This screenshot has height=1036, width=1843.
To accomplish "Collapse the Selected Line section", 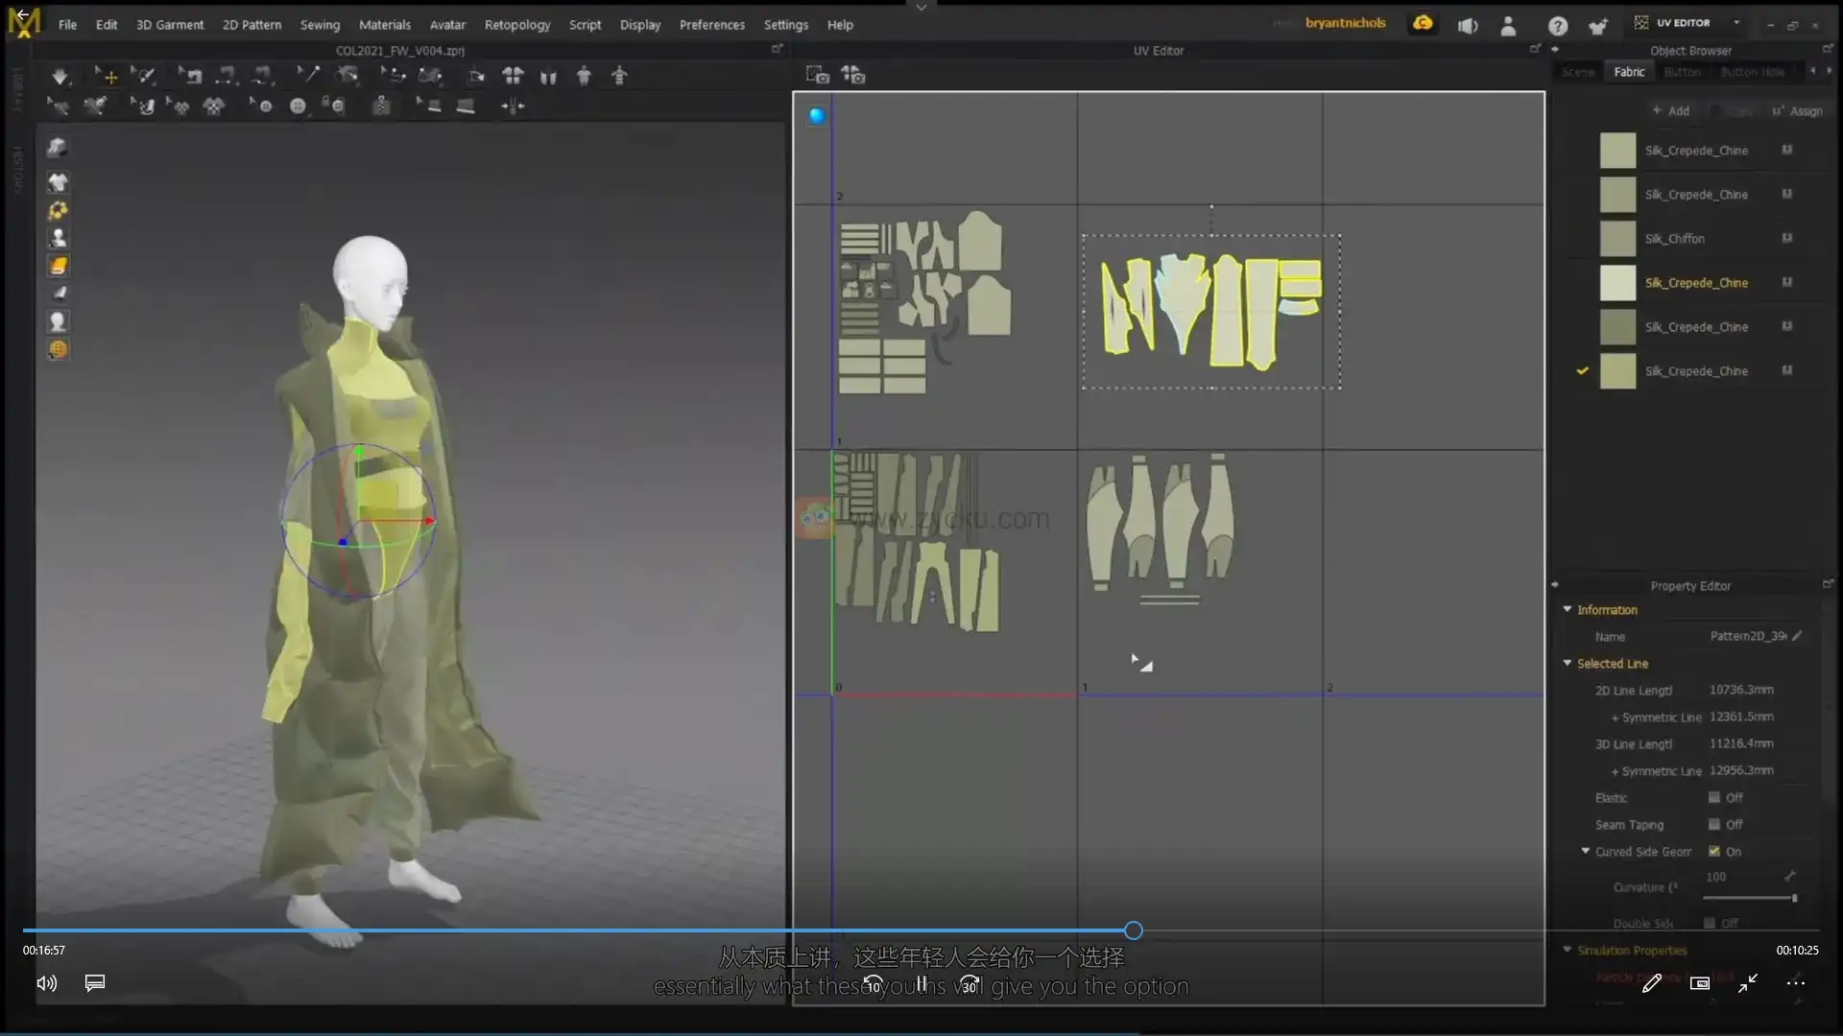I will (1568, 663).
